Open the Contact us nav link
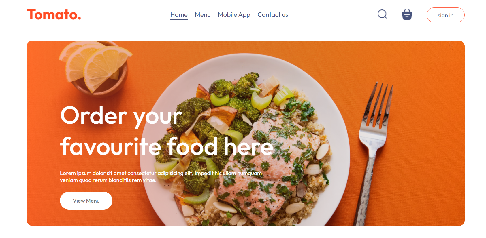This screenshot has height=238, width=486. pyautogui.click(x=273, y=15)
